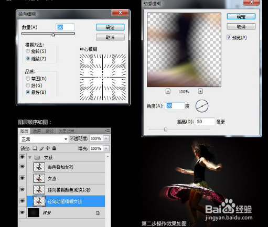Open the 不透明度 opacity slider arrow
This screenshot has height=227, width=268.
click(106, 139)
